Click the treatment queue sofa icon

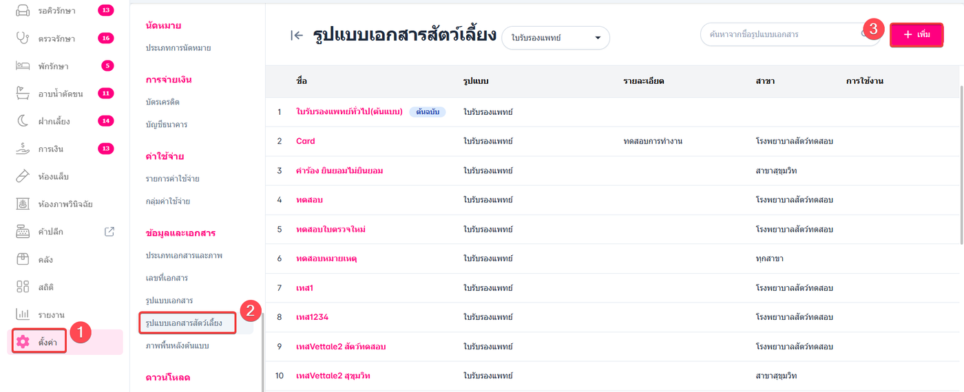(x=23, y=11)
